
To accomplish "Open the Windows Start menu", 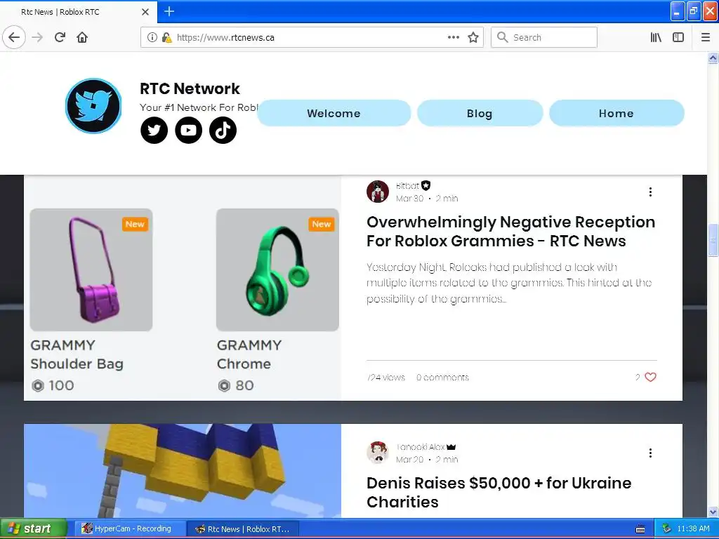I will 34,528.
